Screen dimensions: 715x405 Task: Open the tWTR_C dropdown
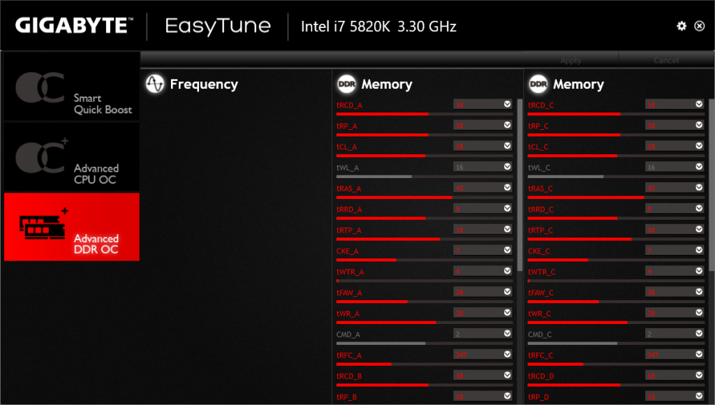coord(699,271)
